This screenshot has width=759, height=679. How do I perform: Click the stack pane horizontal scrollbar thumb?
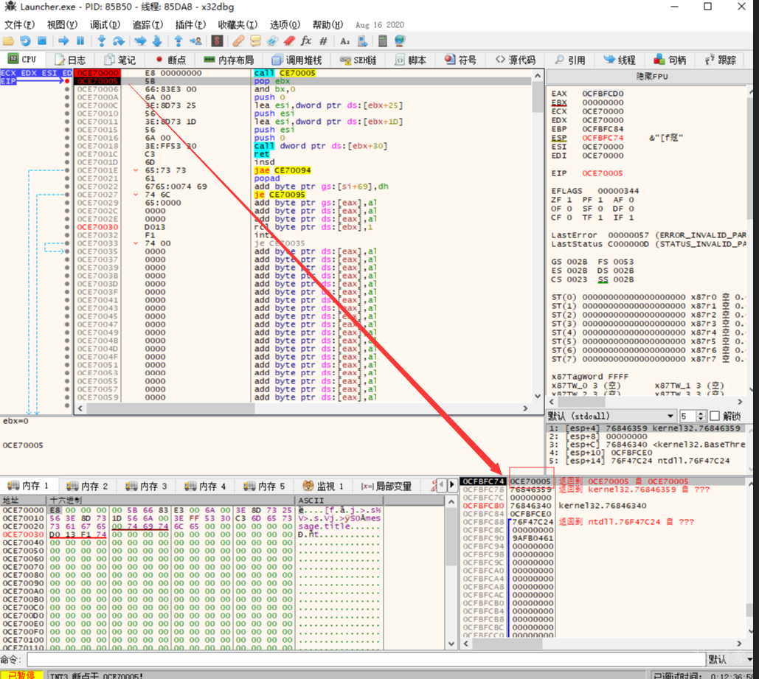[507, 644]
